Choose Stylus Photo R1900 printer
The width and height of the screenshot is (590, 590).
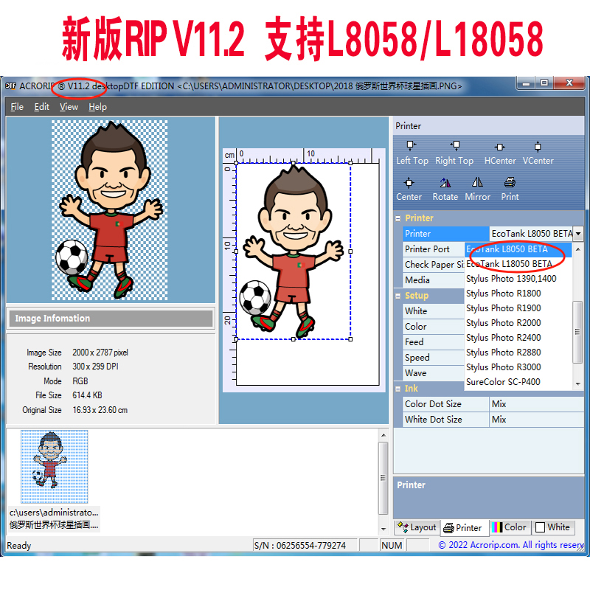tap(518, 308)
